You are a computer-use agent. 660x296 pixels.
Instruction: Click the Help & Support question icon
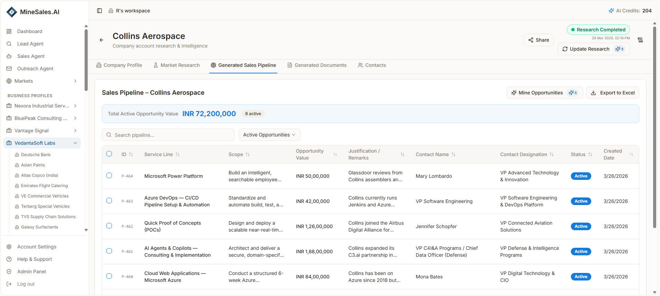pos(9,259)
